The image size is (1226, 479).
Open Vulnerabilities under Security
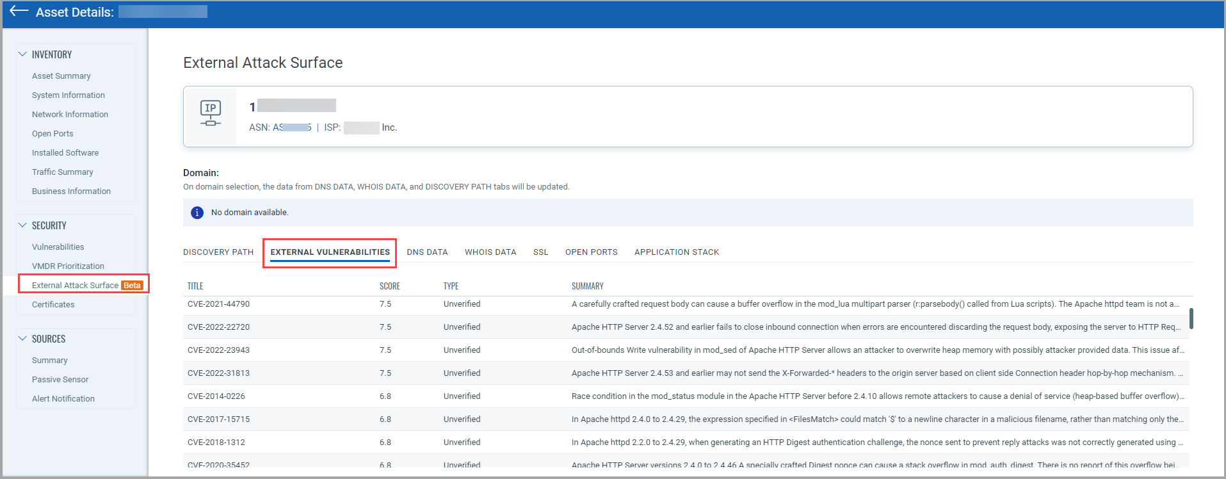tap(58, 247)
